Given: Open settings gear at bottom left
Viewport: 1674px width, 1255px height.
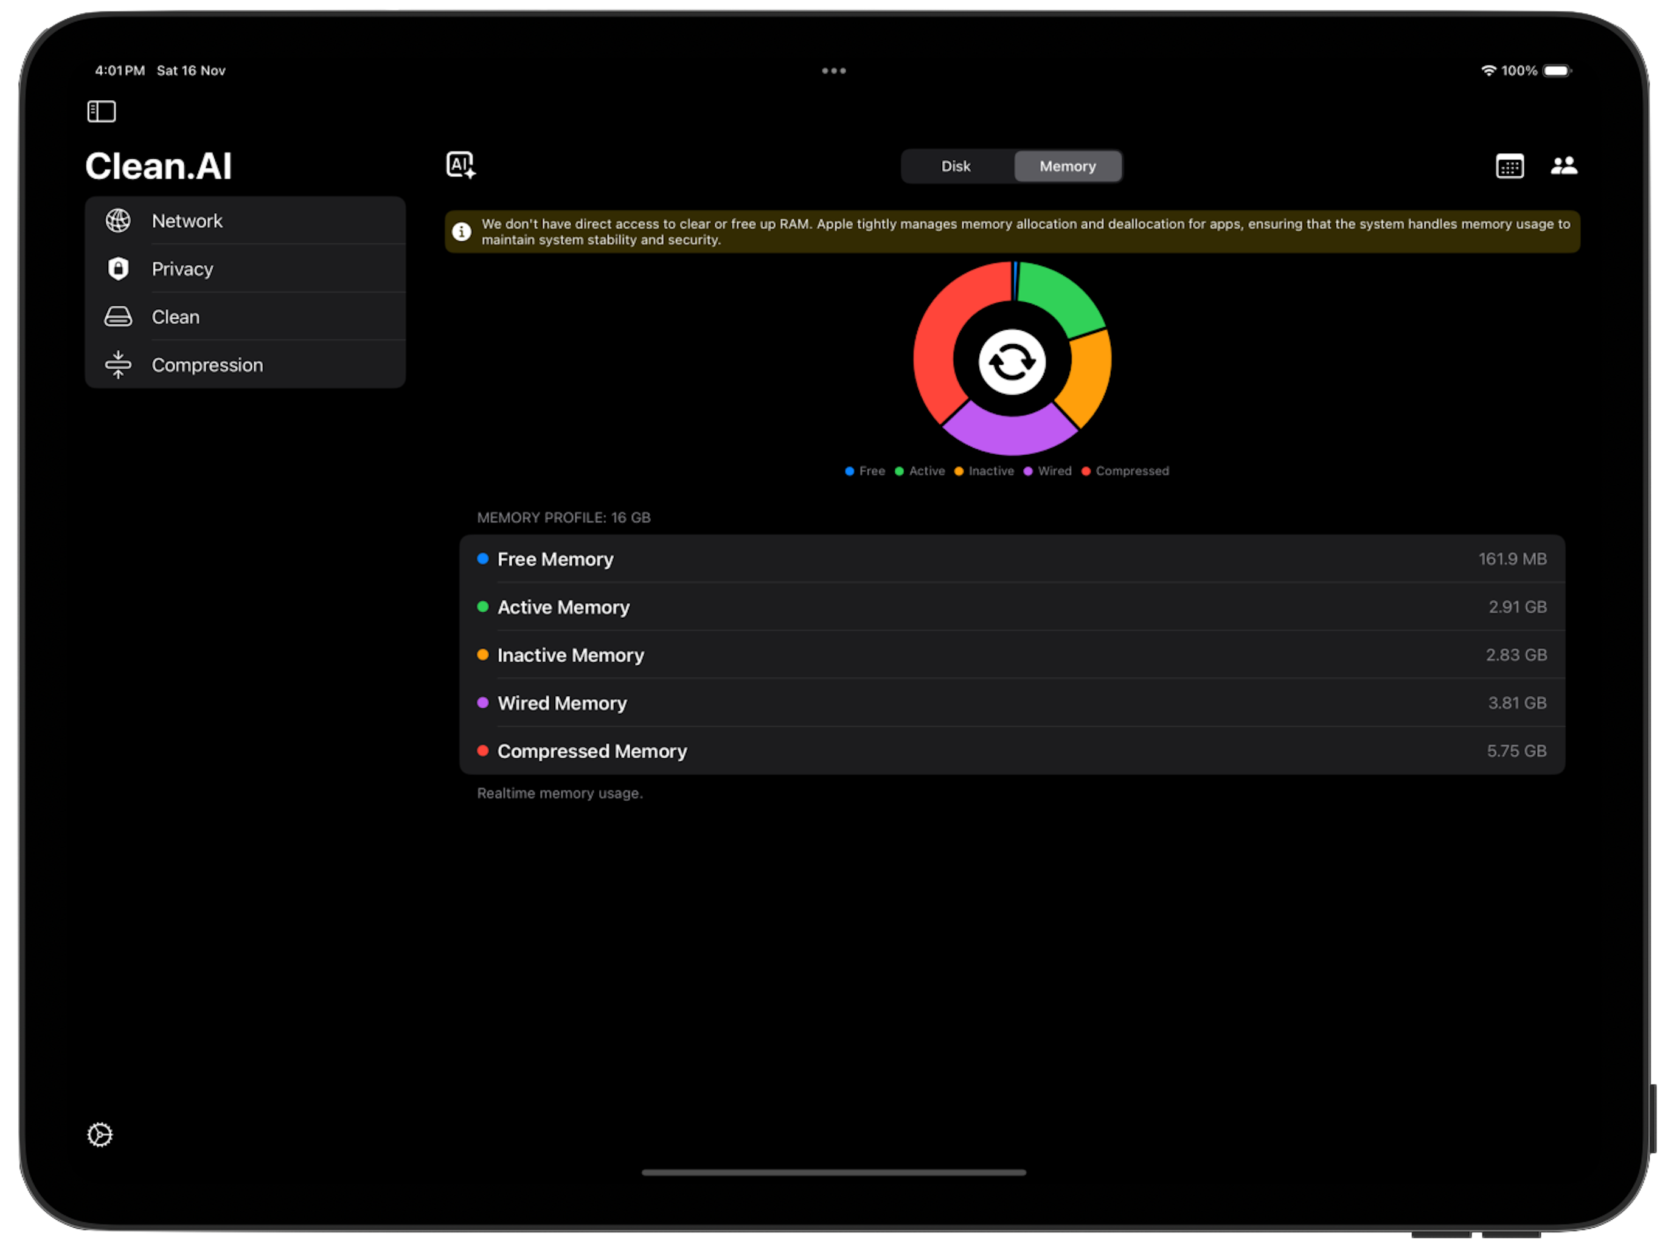Looking at the screenshot, I should (x=100, y=1135).
